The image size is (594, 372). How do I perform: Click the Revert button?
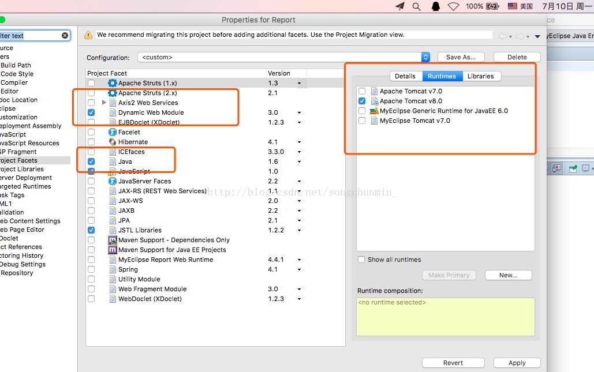(453, 363)
